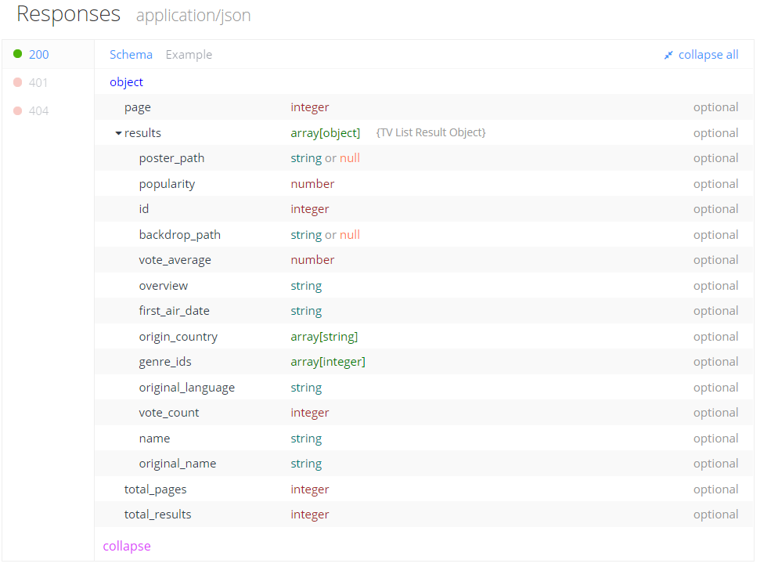Screen dimensions: 760x567
Task: Select the name field row label
Action: pyautogui.click(x=154, y=439)
